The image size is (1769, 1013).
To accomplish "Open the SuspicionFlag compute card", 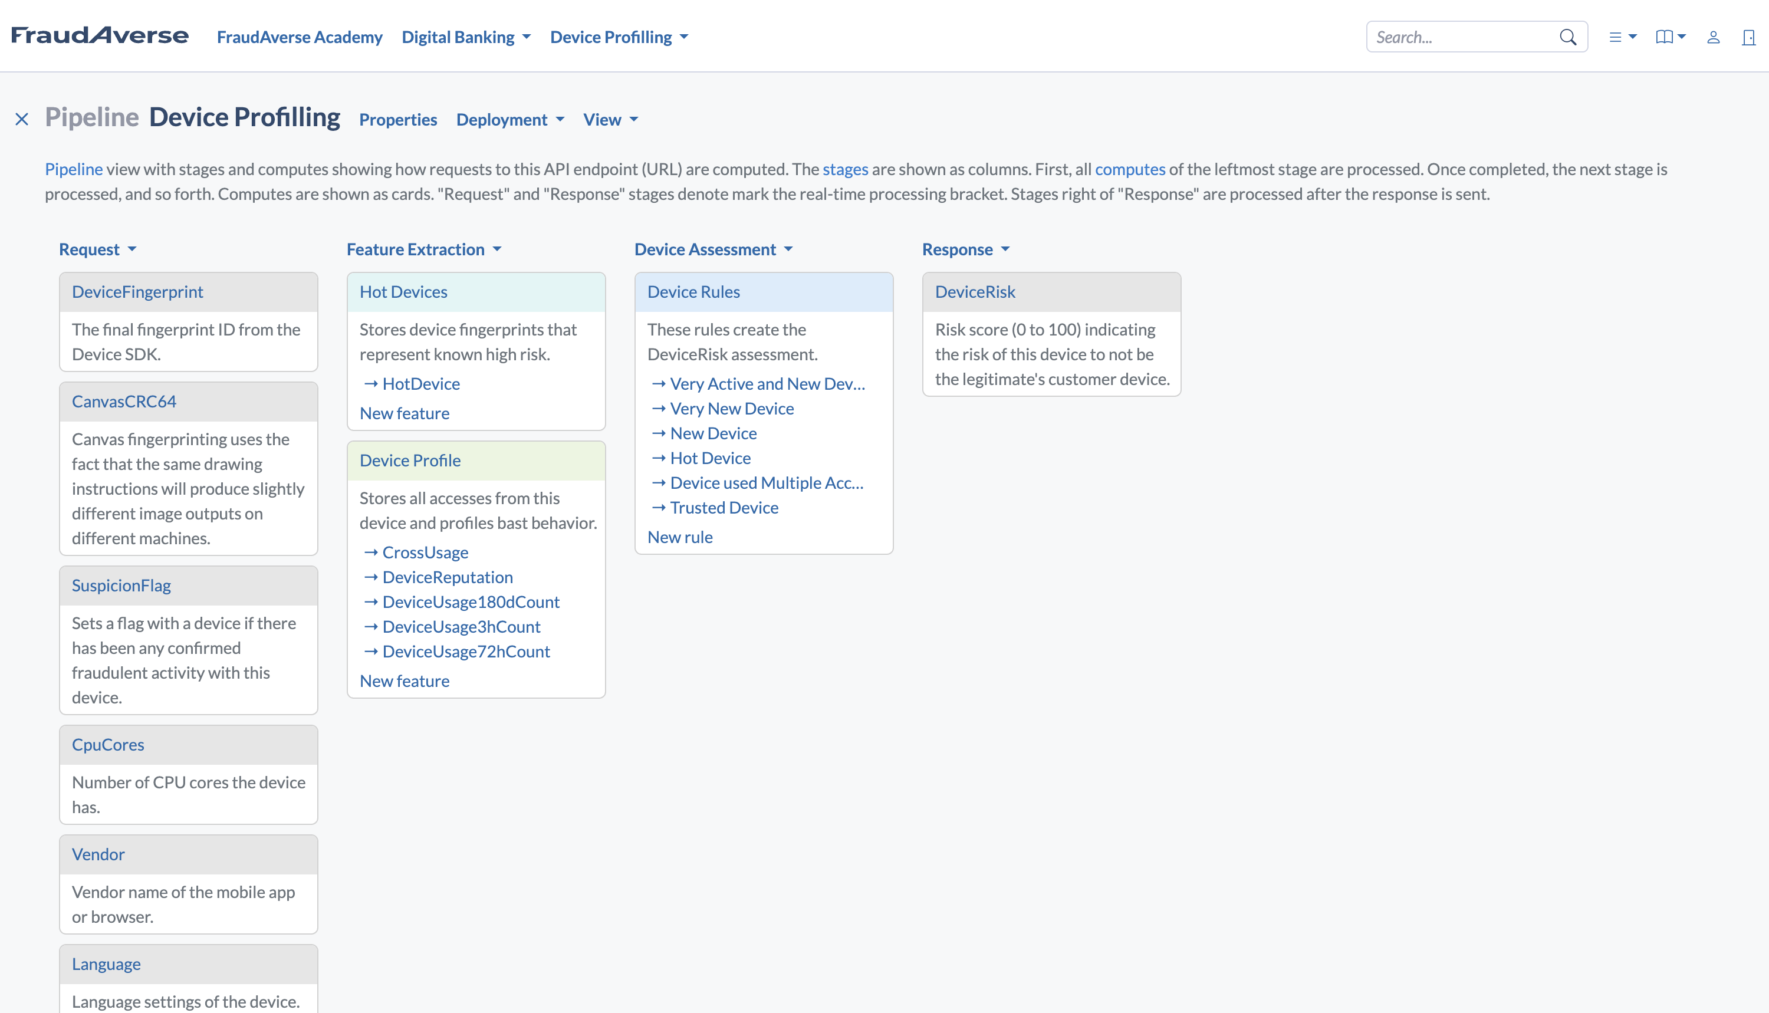I will pos(121,586).
